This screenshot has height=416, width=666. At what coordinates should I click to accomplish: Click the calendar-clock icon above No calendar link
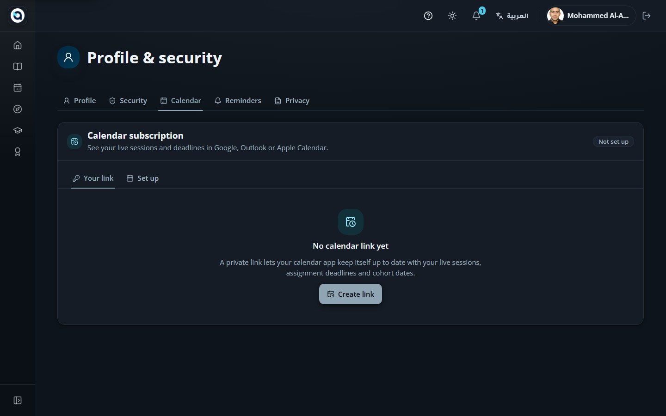(351, 222)
